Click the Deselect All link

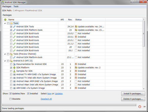click(x=46, y=99)
